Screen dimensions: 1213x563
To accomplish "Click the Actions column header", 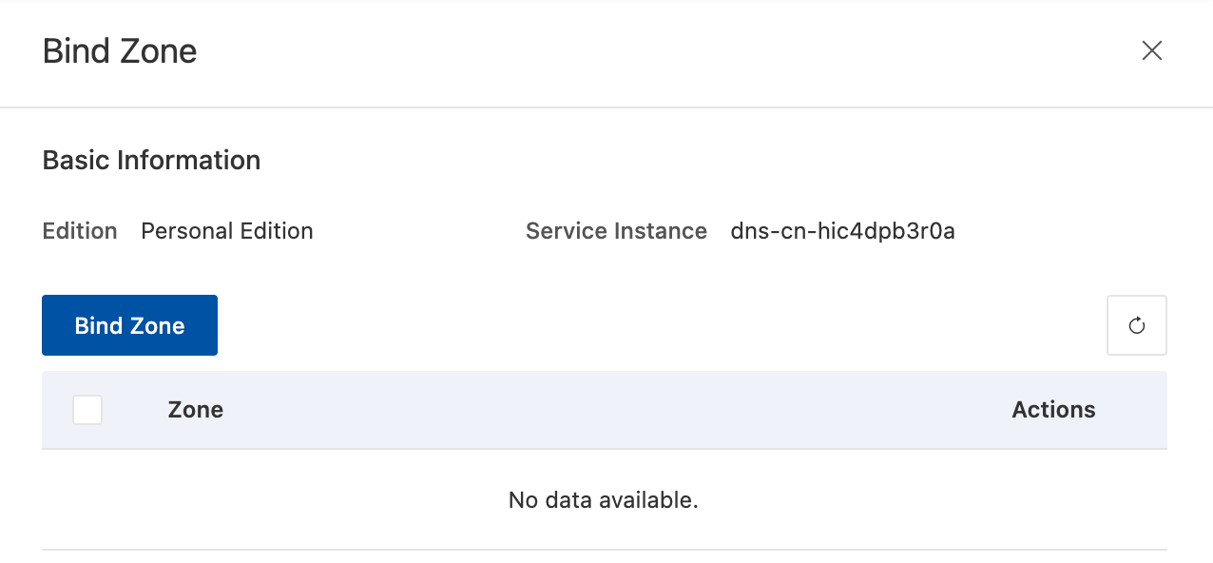I will (1053, 410).
